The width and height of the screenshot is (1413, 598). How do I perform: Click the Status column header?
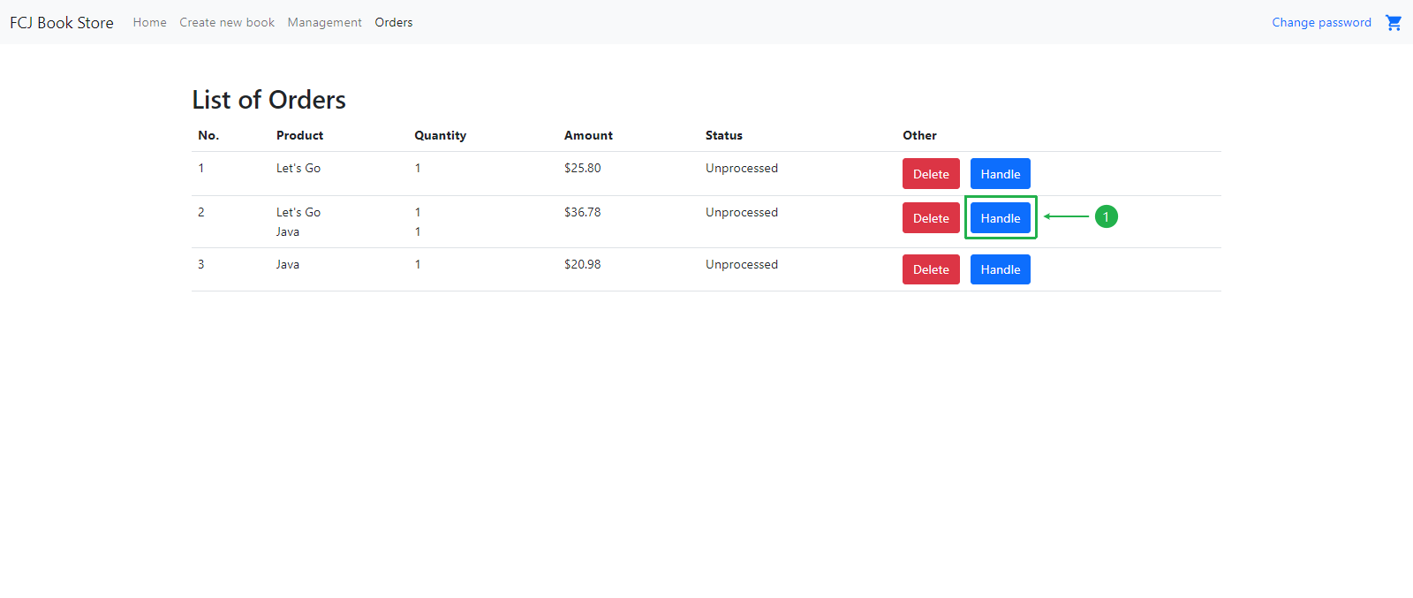(724, 135)
